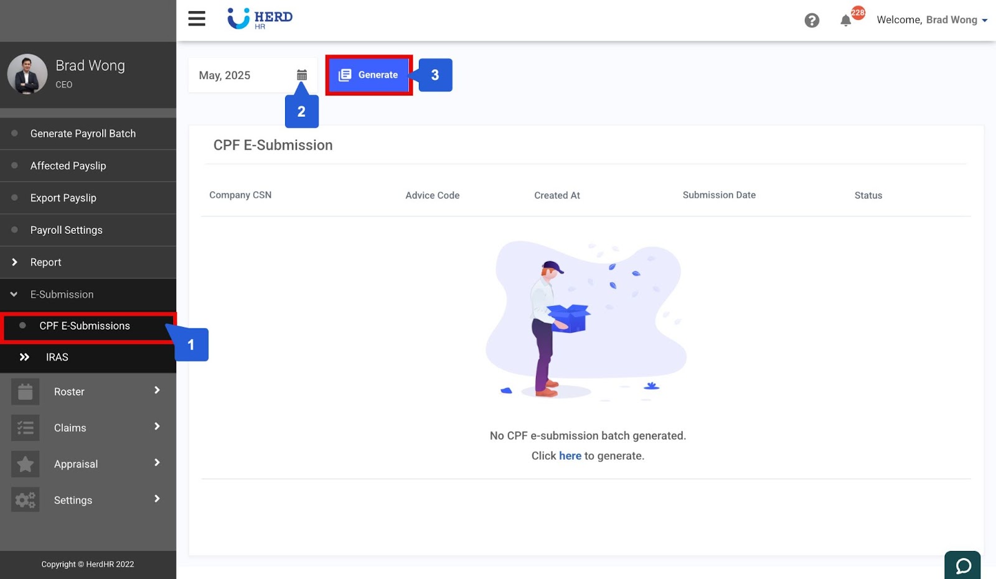Click the help question mark icon

click(x=811, y=21)
